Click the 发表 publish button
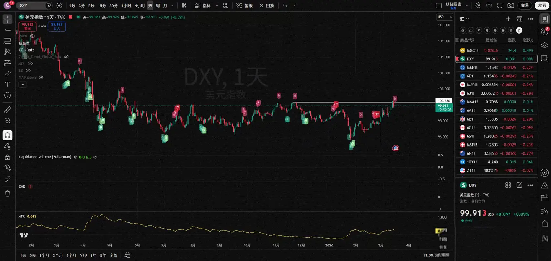 pos(542,5)
